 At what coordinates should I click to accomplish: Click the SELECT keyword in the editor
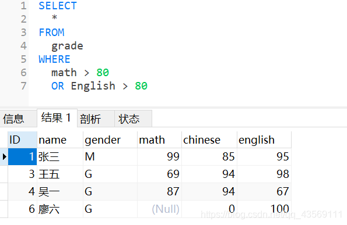coord(58,6)
